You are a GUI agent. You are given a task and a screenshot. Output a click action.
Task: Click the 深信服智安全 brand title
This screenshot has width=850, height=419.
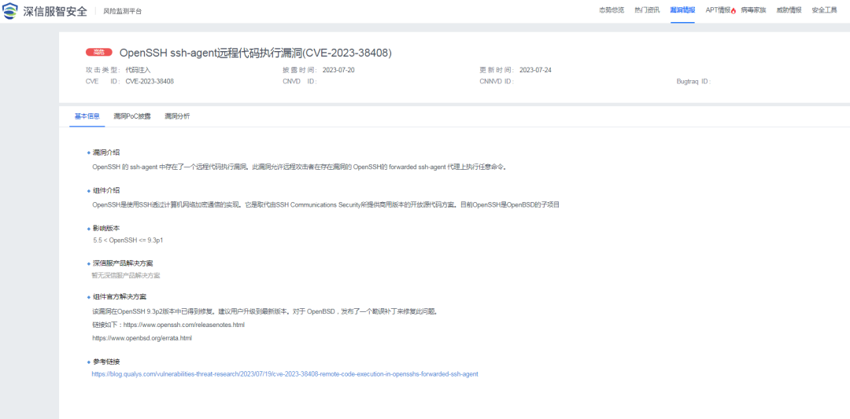coord(55,11)
